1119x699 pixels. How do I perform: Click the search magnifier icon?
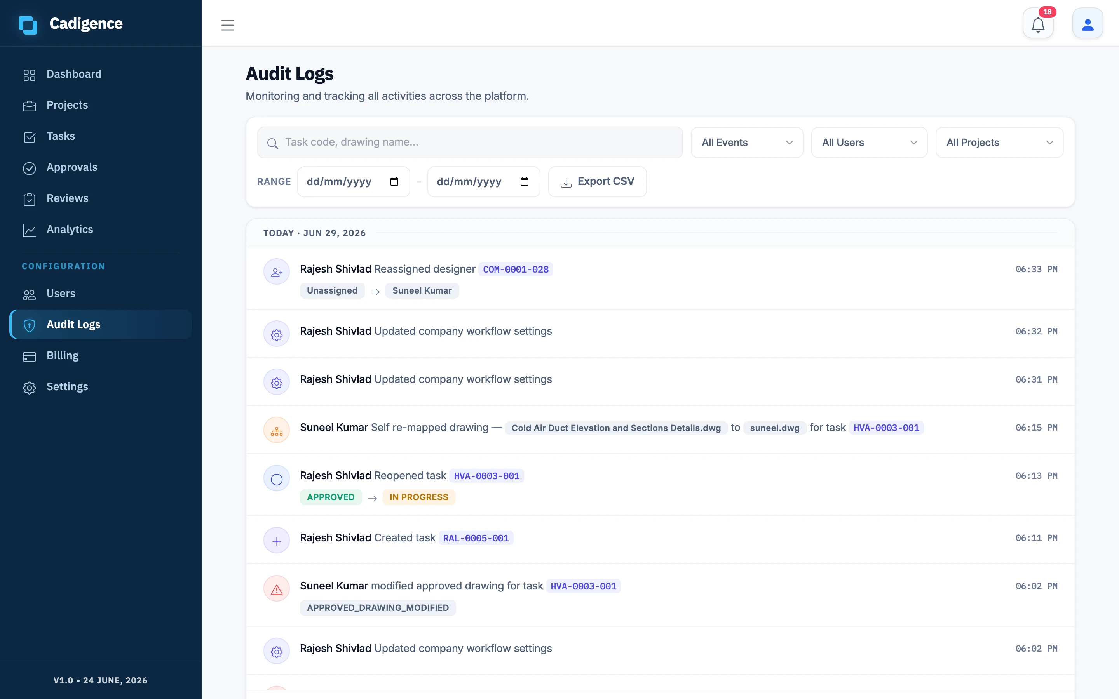[x=273, y=143]
